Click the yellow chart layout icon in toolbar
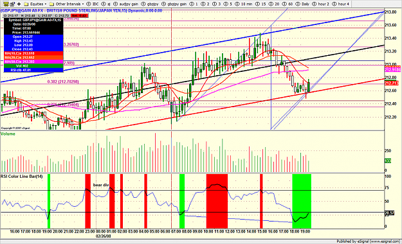The image size is (402, 244). pyautogui.click(x=6, y=4)
